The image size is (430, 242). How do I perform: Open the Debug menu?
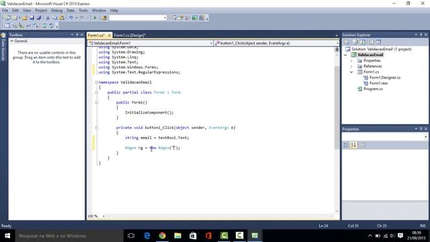coord(56,11)
